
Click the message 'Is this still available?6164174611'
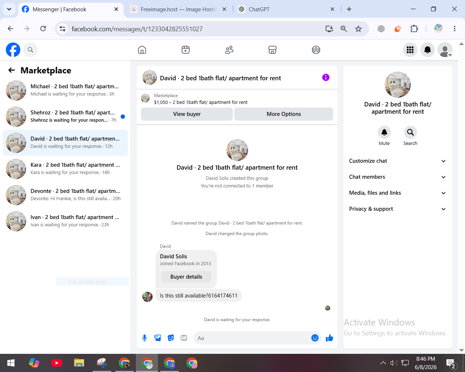coord(198,296)
